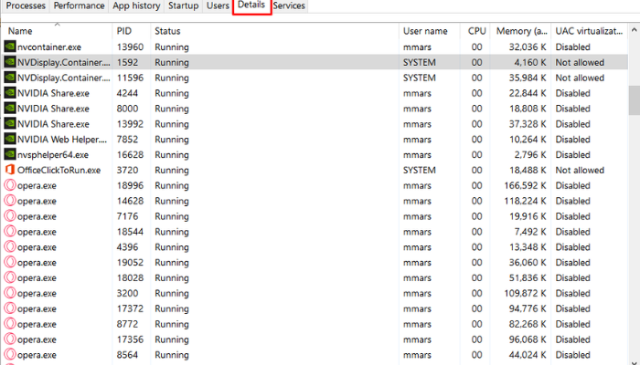Select OfficeClickToRun.exe process name
The height and width of the screenshot is (365, 640).
[x=59, y=171]
